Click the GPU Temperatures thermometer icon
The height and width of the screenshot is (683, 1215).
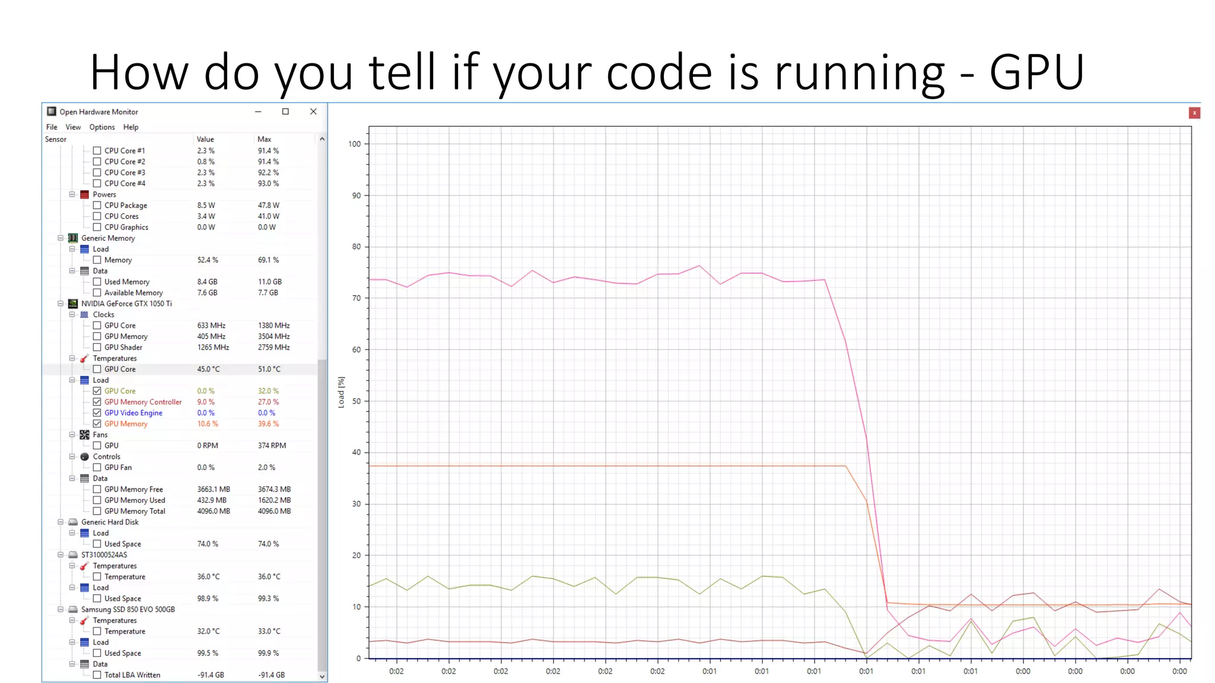84,358
